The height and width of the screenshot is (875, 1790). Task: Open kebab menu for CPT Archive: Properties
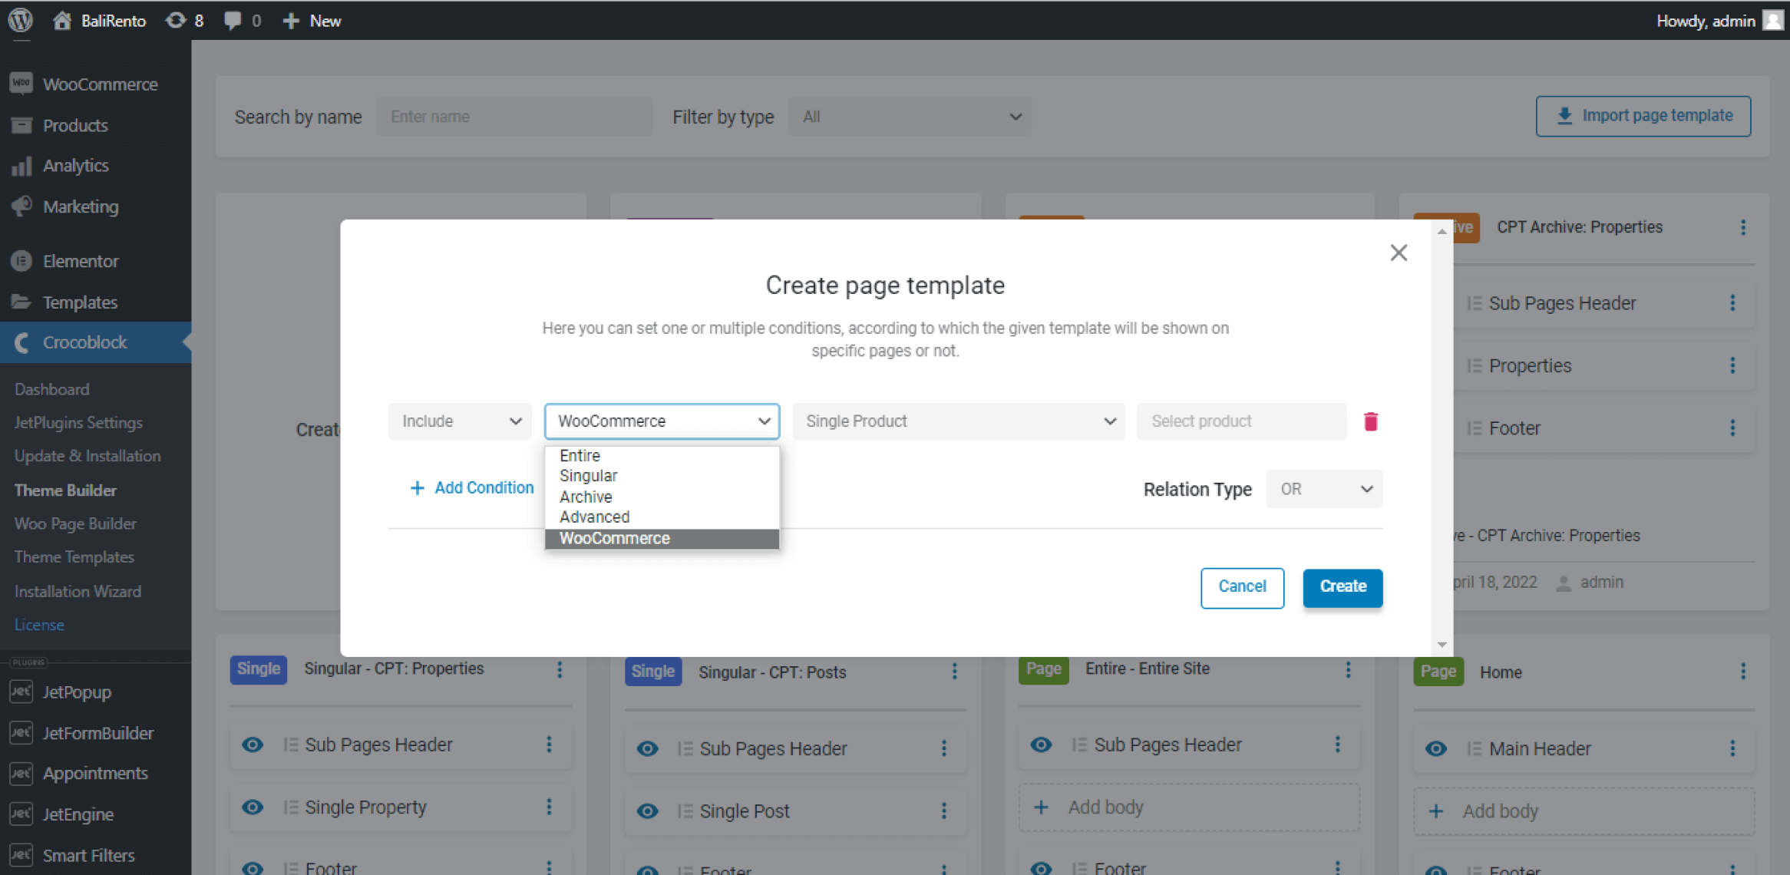point(1742,228)
